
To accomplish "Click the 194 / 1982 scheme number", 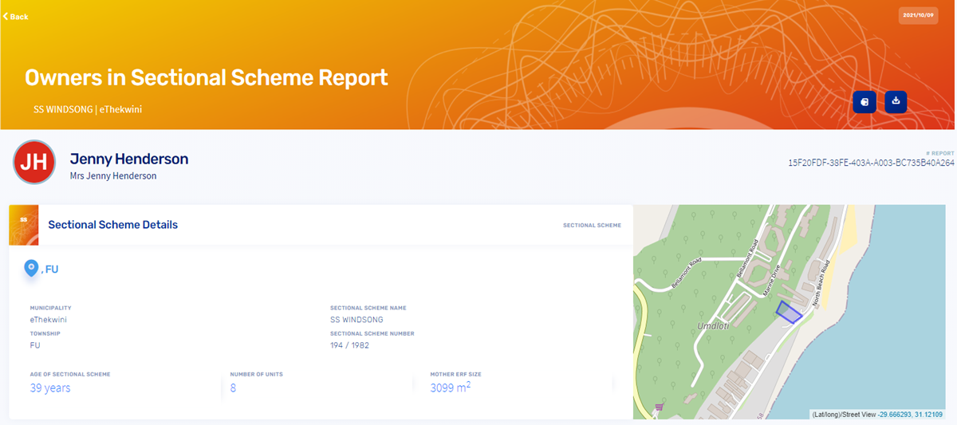I will [349, 345].
